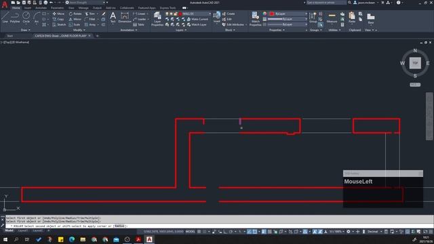Switch to the Insert ribbon tab
This screenshot has width=434, height=244.
point(28,8)
